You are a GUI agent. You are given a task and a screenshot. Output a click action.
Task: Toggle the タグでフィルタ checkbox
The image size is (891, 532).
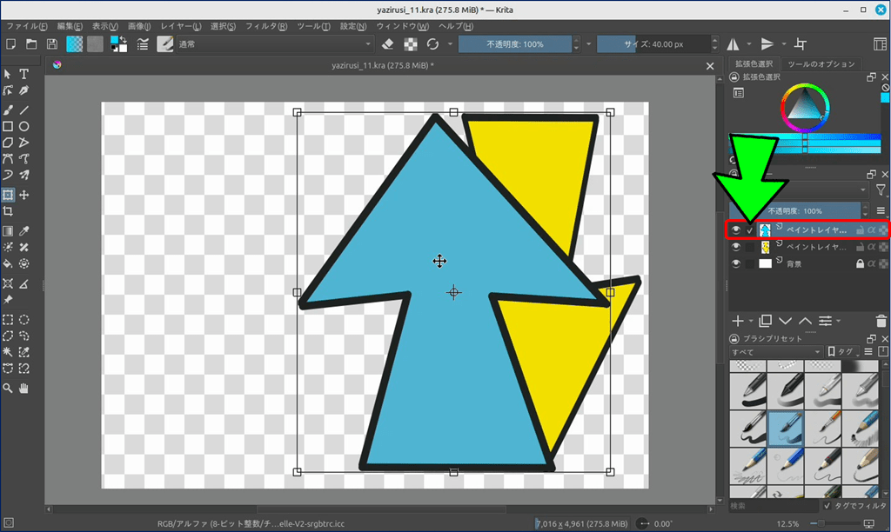827,505
